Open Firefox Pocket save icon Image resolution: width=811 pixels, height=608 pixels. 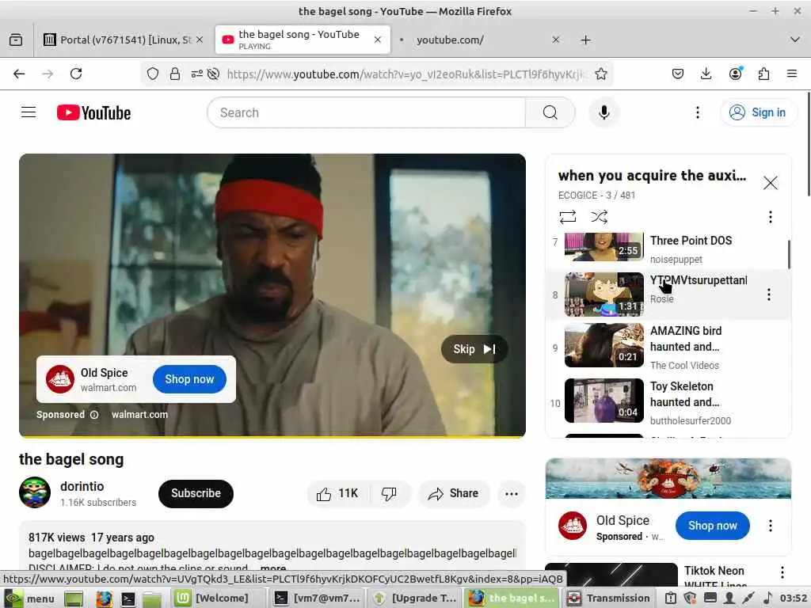(678, 74)
